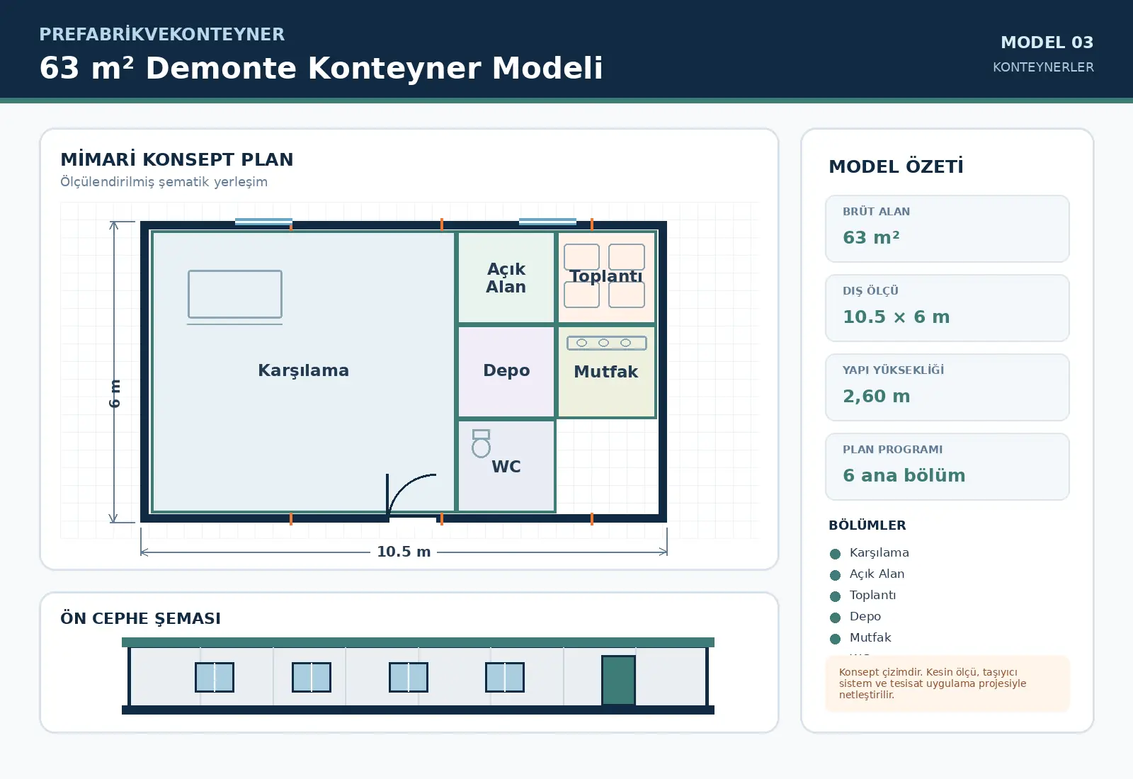This screenshot has height=779, width=1133.
Task: Open the YAPI YÜKSEKLİĞİ 2,60 m card
Action: (x=947, y=387)
